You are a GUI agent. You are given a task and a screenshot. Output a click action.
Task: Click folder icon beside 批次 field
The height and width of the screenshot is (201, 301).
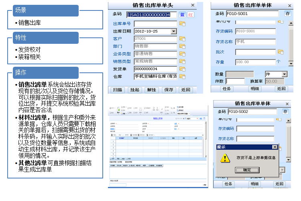[281, 52]
